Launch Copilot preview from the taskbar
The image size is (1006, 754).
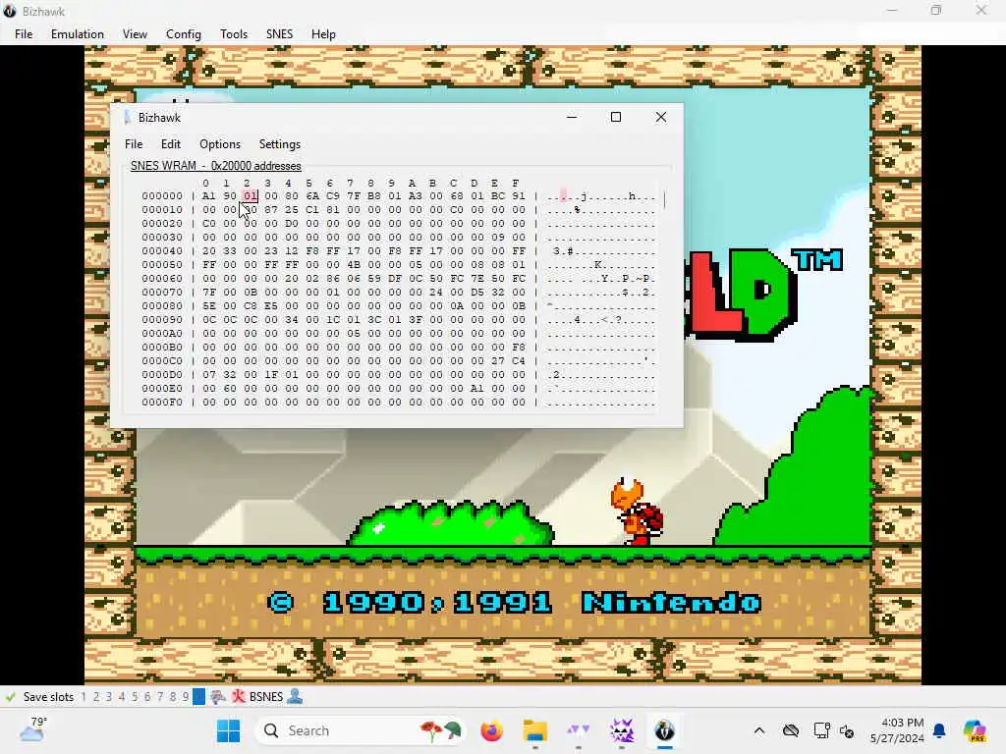pos(975,730)
